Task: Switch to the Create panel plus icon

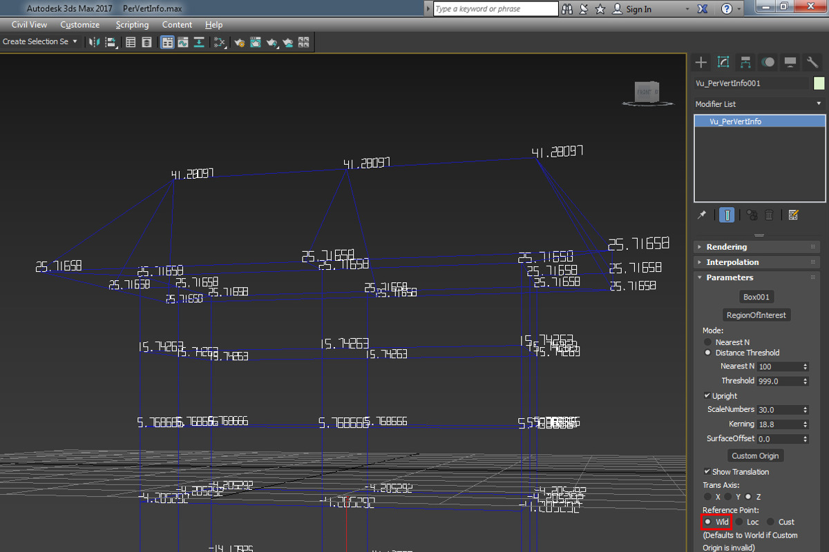Action: point(701,62)
